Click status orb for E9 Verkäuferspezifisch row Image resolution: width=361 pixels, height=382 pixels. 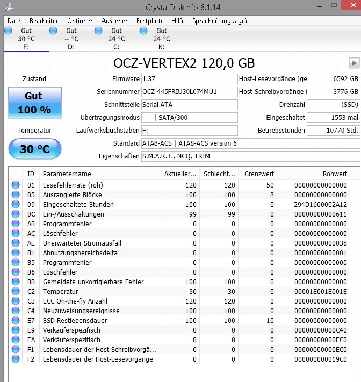[16, 330]
